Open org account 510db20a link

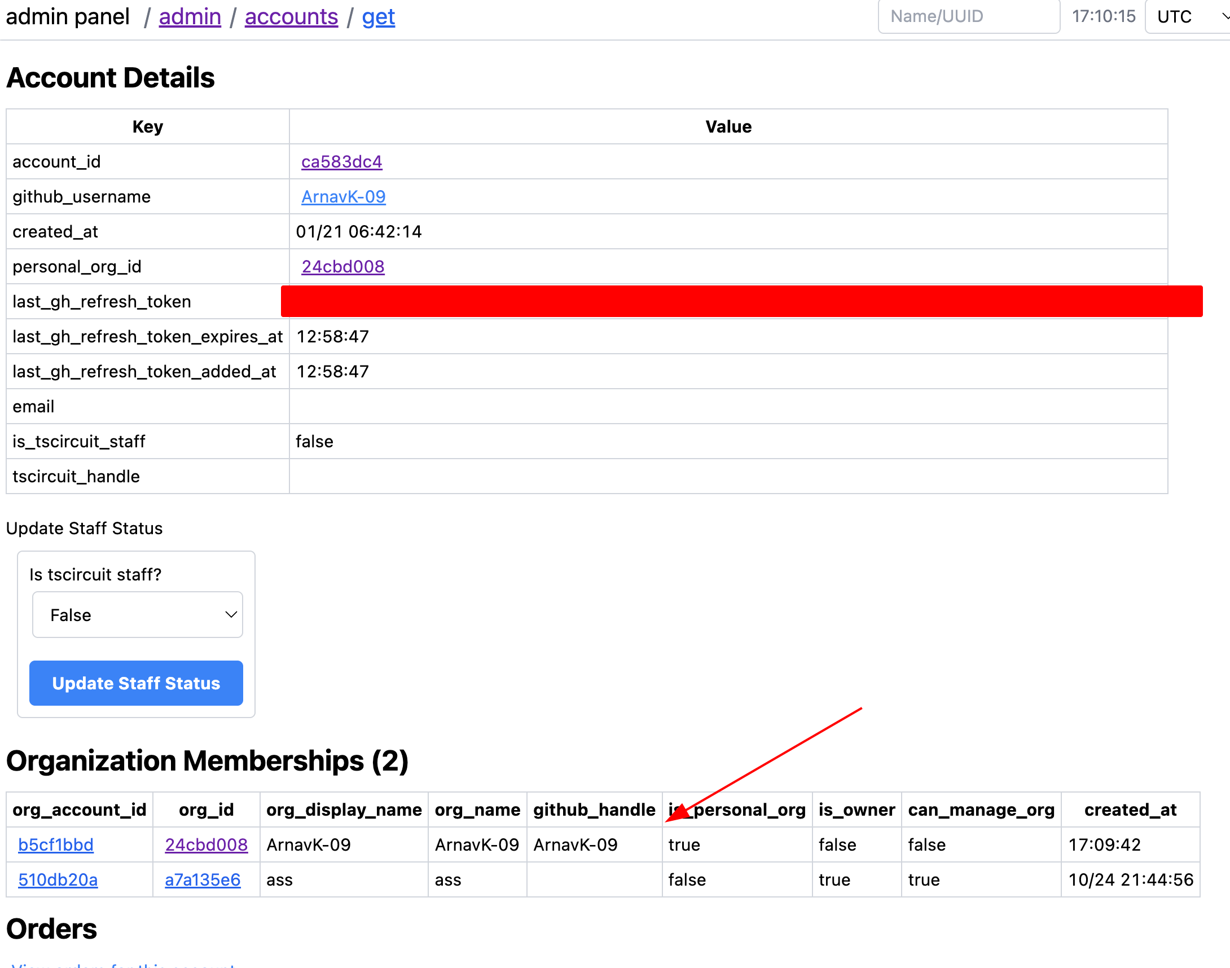58,879
